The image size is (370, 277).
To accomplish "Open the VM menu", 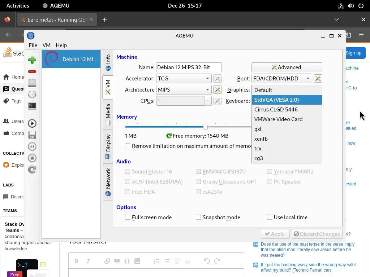I will pos(47,45).
